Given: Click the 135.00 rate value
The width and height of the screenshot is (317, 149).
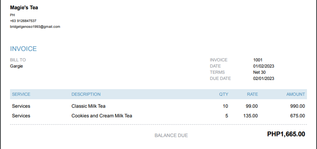Looking at the screenshot, I should (250, 116).
